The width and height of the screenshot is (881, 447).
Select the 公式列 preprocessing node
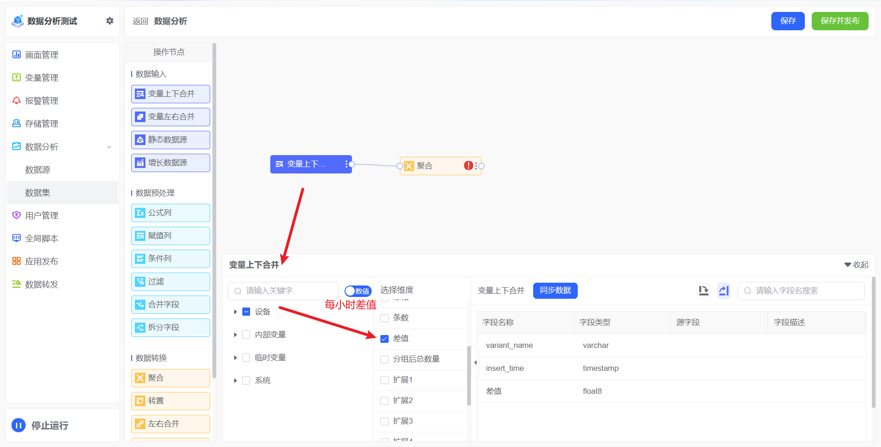coord(170,212)
